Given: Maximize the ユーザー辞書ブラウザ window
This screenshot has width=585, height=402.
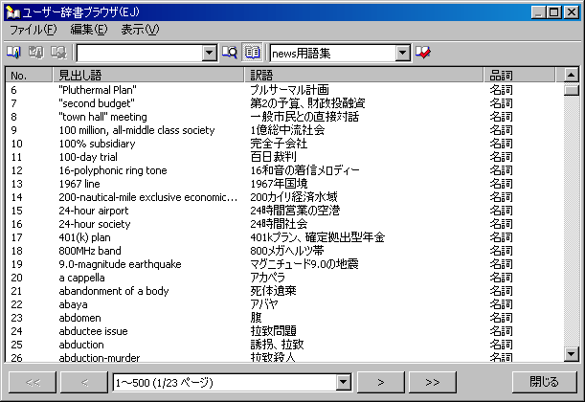Looking at the screenshot, I should pyautogui.click(x=554, y=12).
